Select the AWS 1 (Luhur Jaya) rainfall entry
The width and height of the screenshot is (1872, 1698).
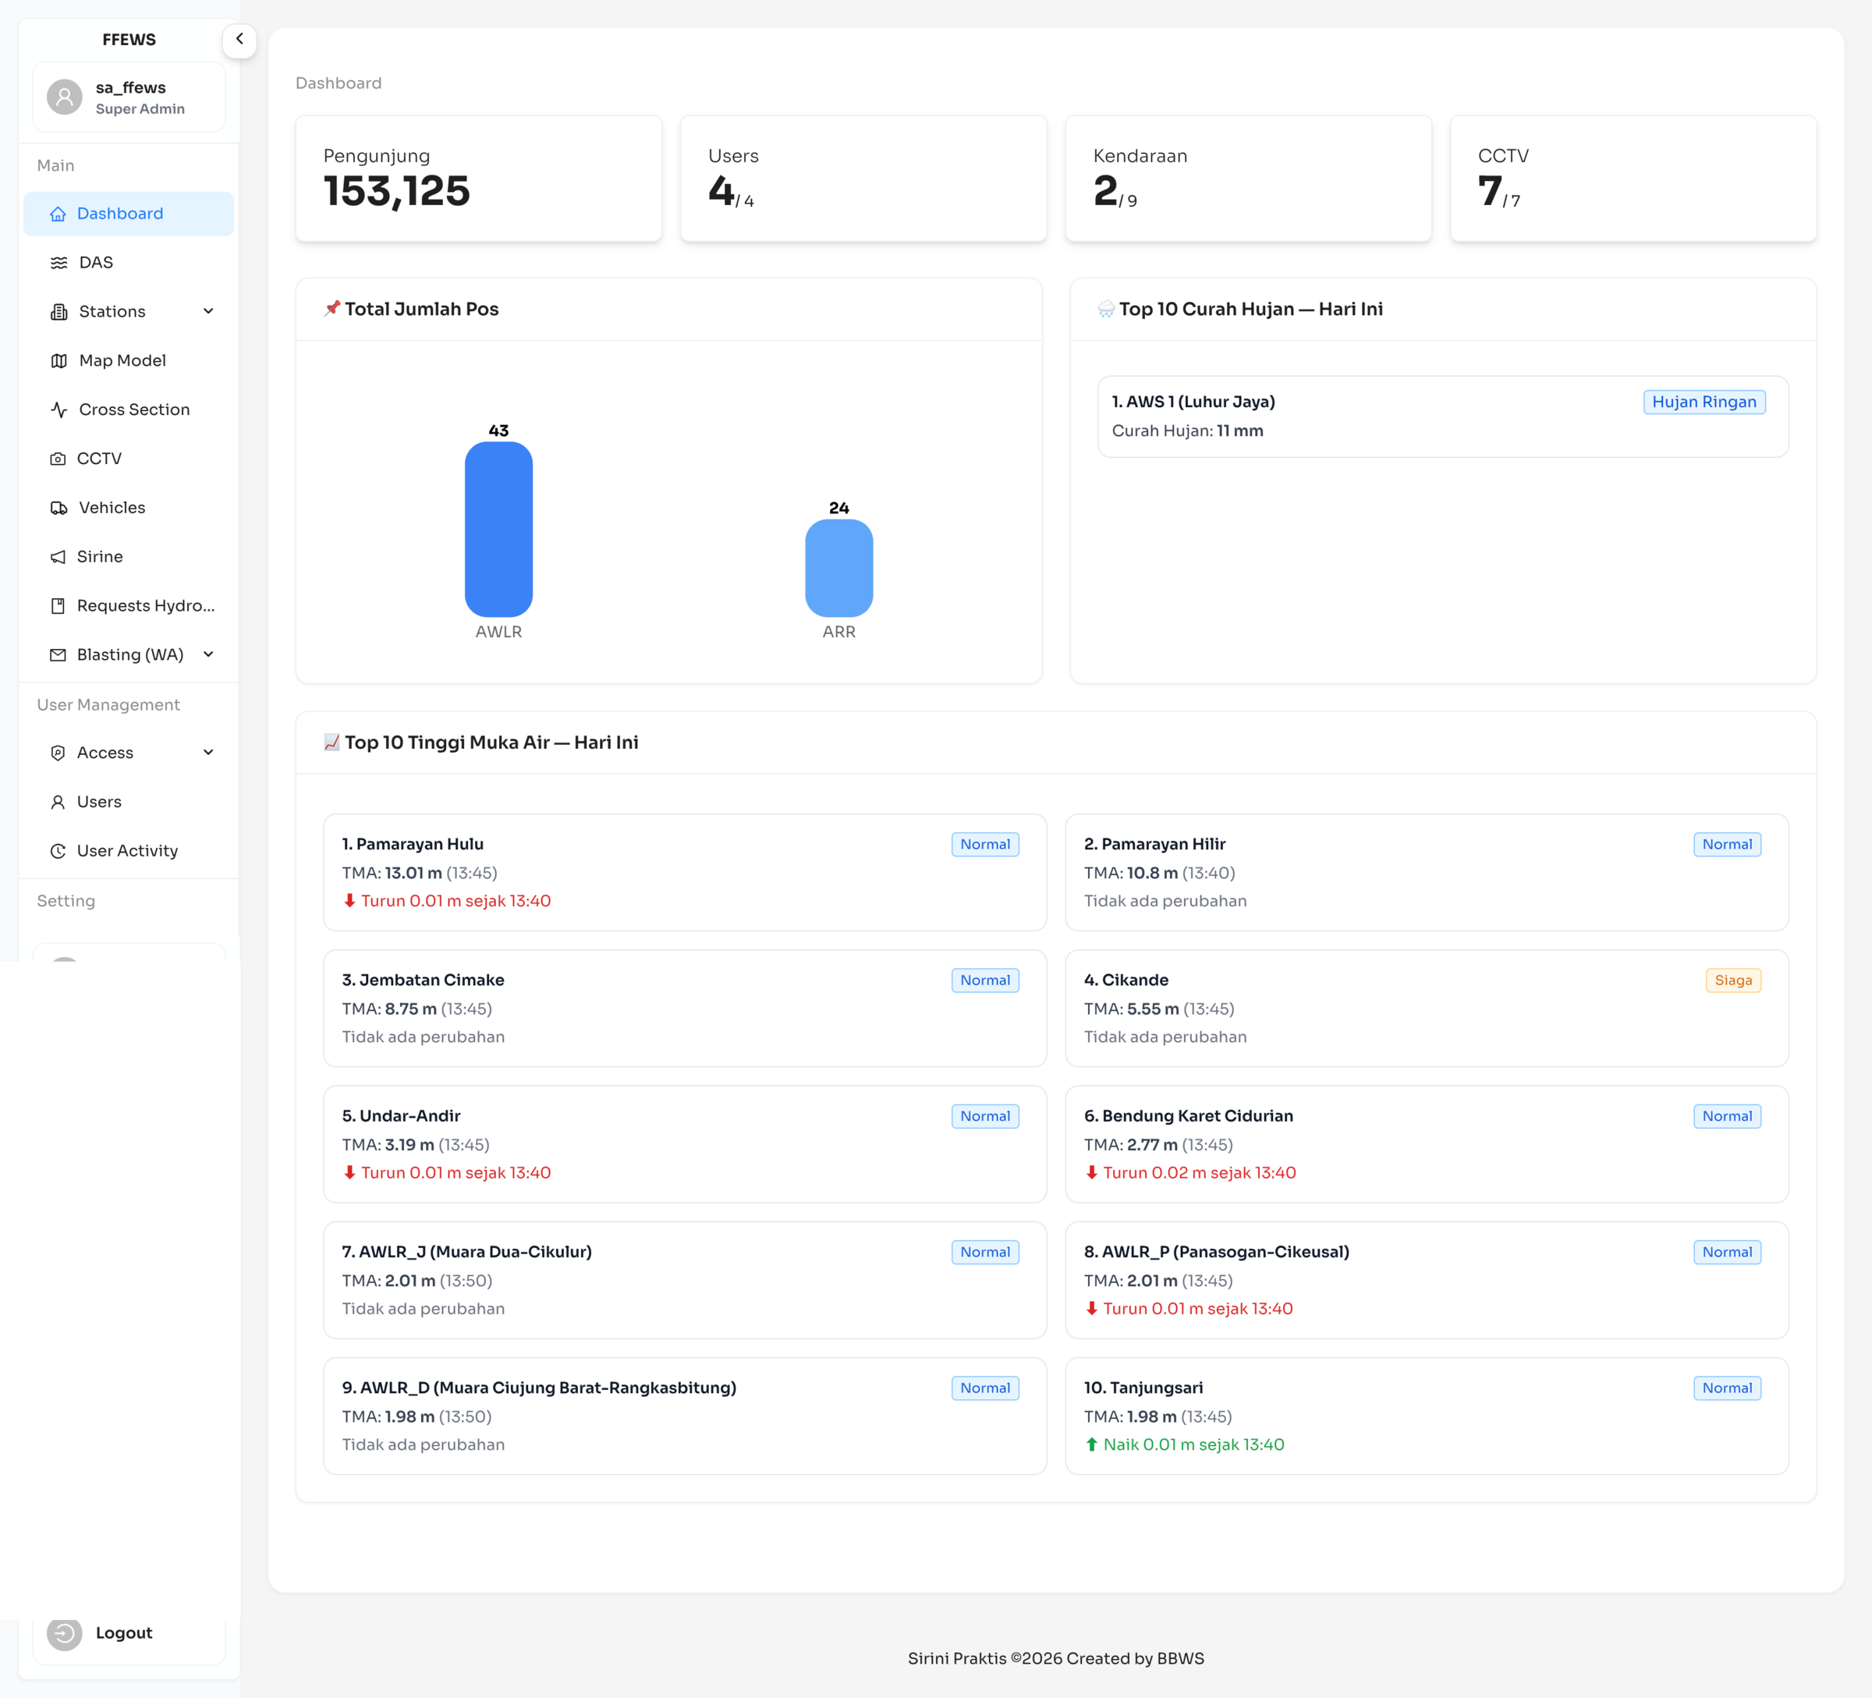[1443, 417]
